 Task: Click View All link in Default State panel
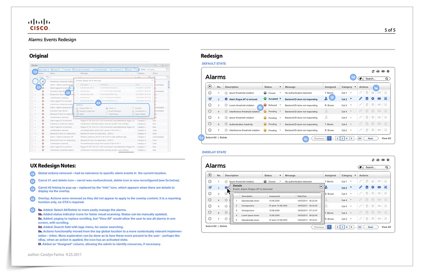[x=386, y=138]
